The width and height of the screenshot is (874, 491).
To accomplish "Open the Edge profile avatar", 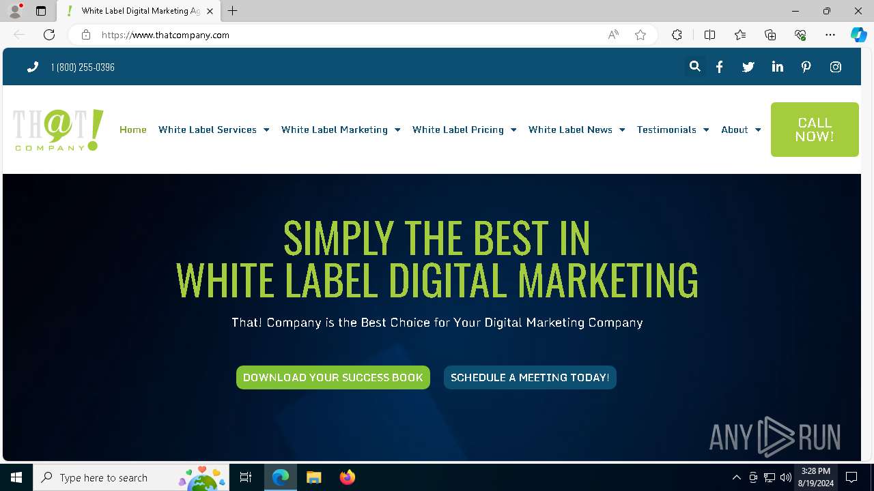I will [x=15, y=11].
